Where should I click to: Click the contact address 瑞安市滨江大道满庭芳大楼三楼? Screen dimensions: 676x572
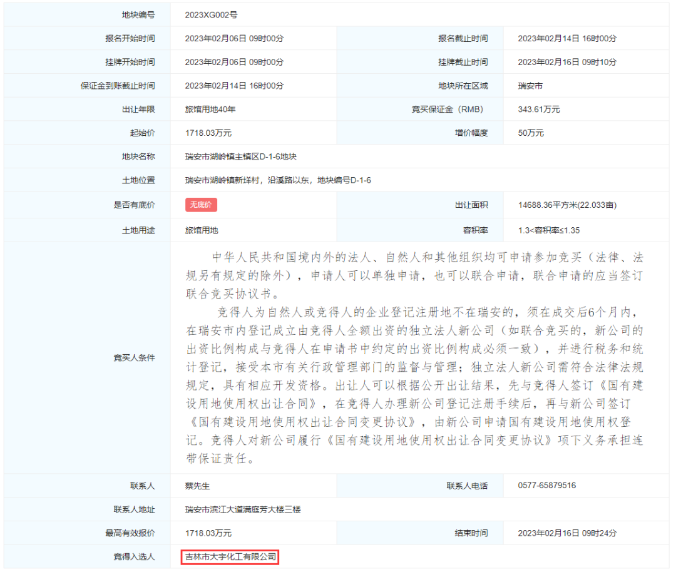243,509
